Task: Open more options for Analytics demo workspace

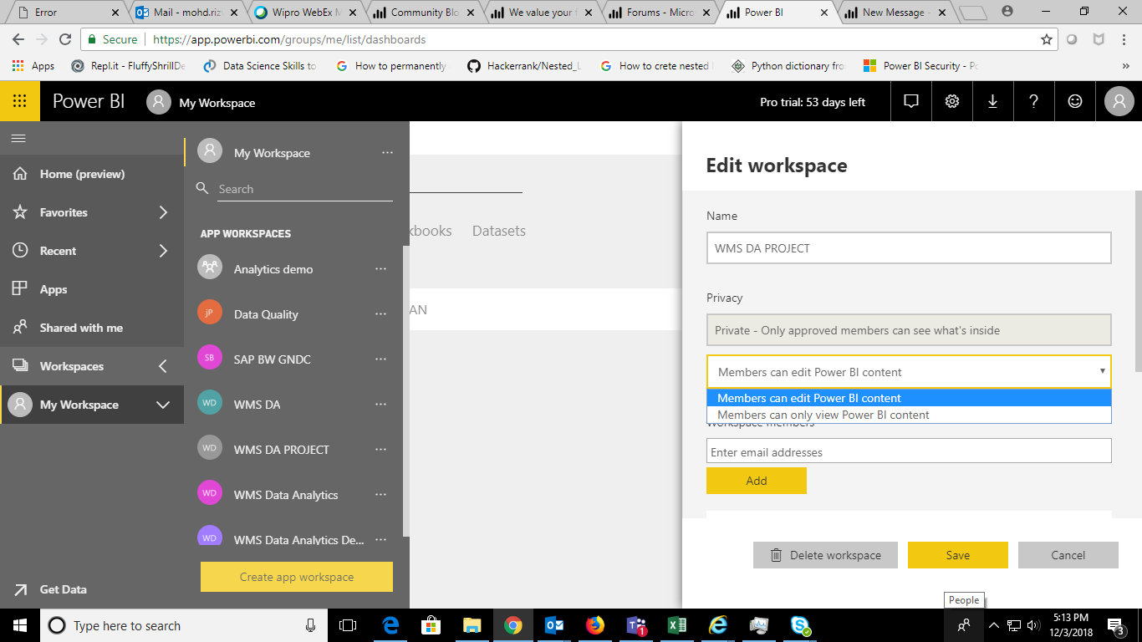Action: [x=381, y=269]
